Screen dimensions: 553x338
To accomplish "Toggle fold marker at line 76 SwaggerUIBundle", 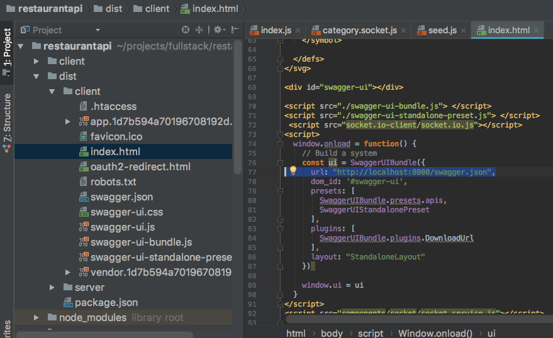I will [x=280, y=163].
